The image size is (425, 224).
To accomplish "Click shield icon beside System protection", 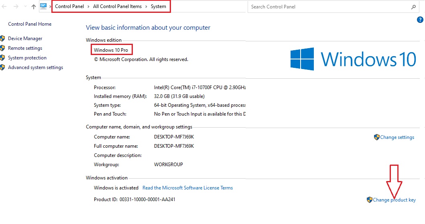I will point(2,58).
